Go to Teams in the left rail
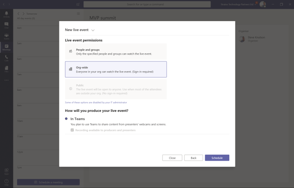Screen dimensions: 294x188 [x=6, y=36]
